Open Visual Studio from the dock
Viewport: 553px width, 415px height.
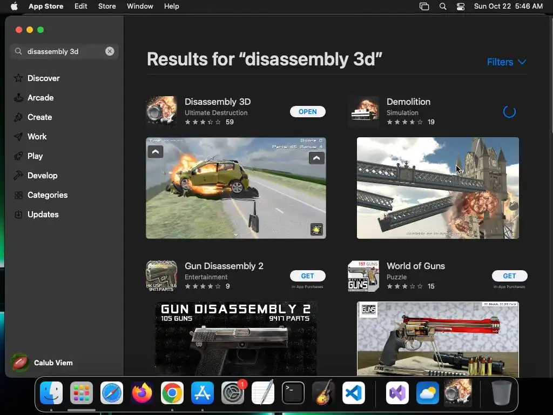pos(397,393)
